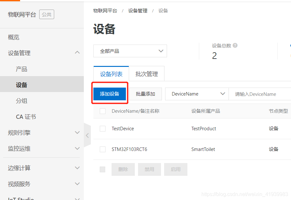Check the checkbox for TestDevice
The width and height of the screenshot is (291, 200).
tap(102, 128)
